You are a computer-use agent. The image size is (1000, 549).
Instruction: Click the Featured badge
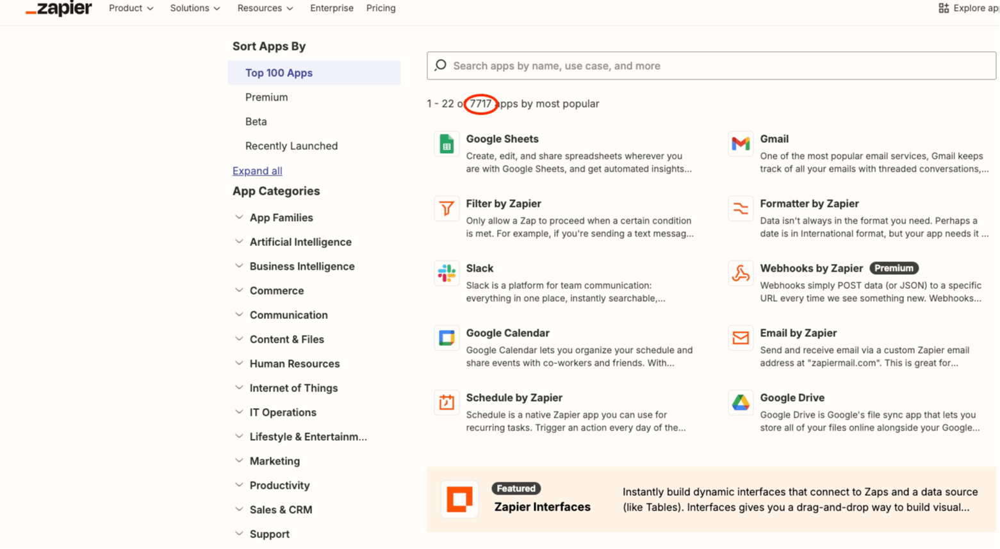pyautogui.click(x=516, y=488)
